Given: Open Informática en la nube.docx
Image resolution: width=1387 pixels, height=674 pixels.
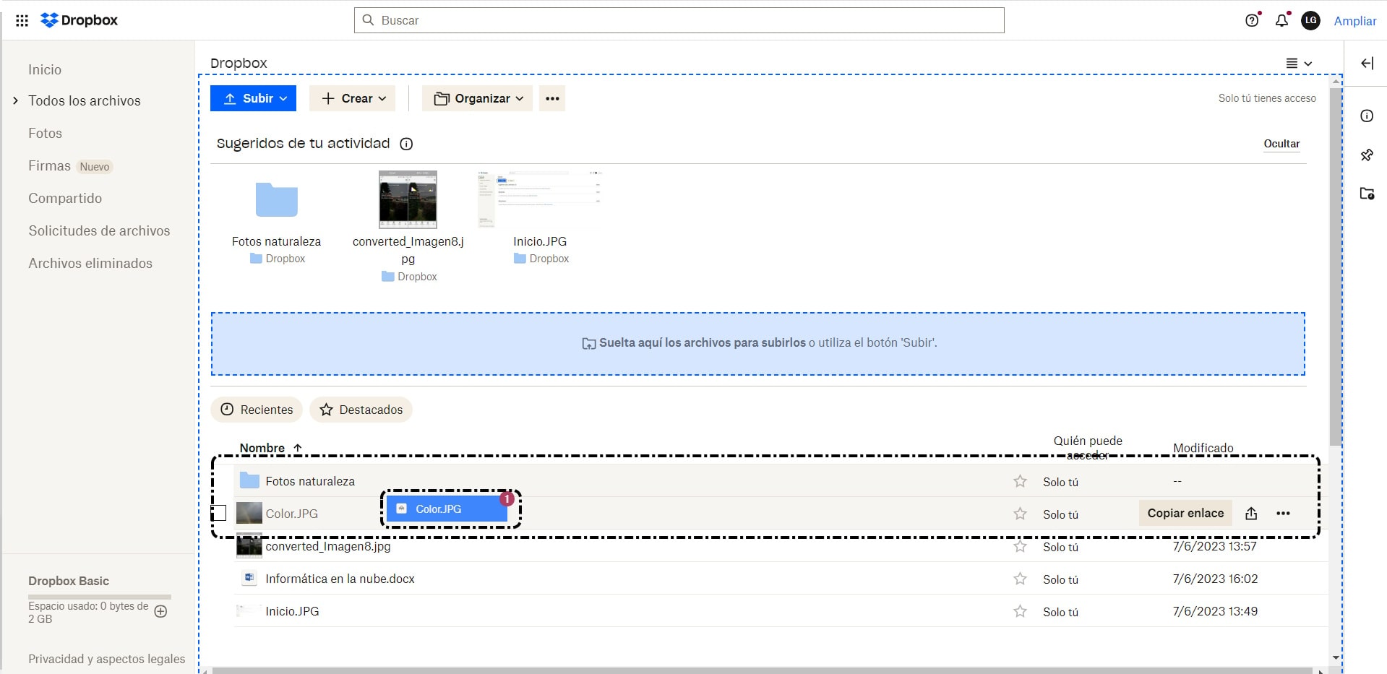Looking at the screenshot, I should pos(340,579).
